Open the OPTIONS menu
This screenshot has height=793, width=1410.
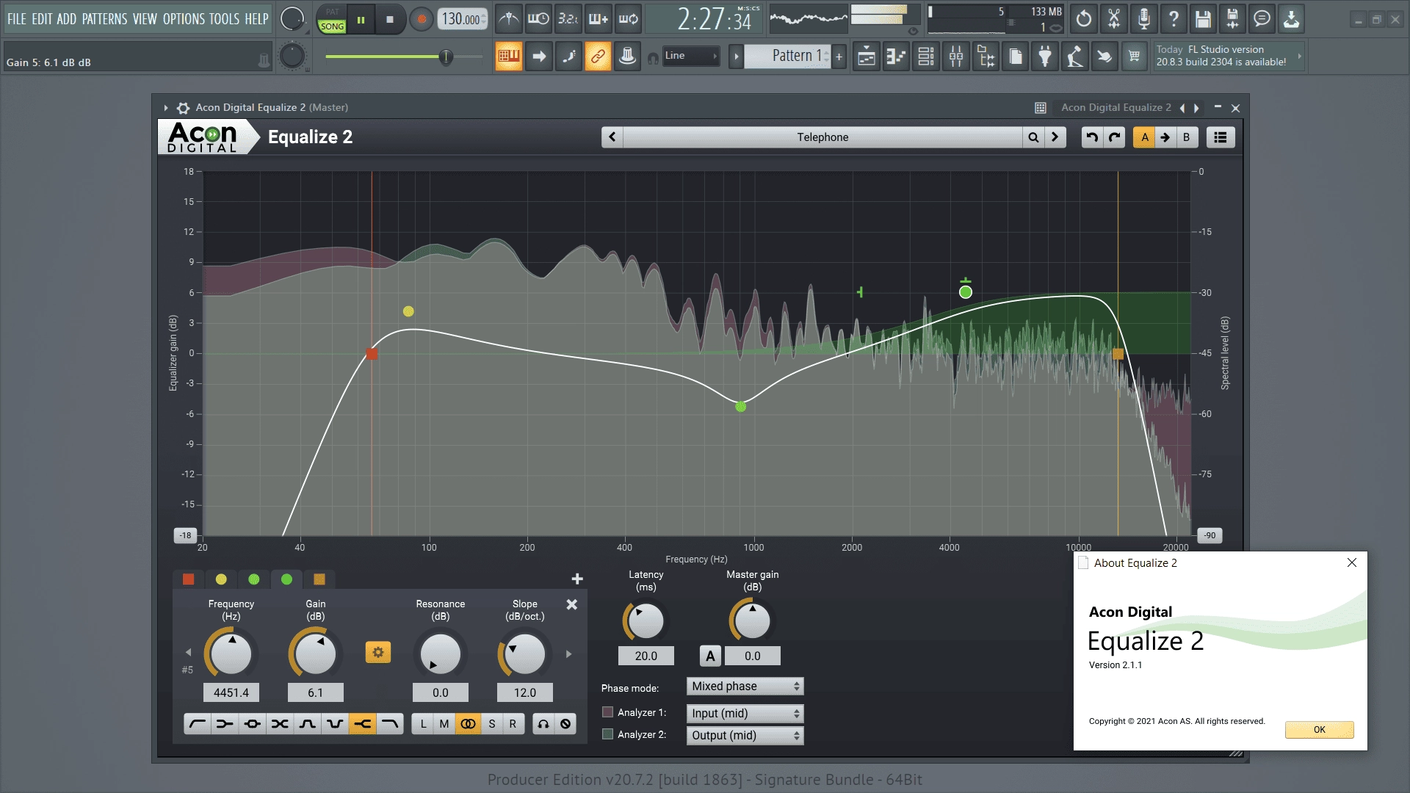pos(184,19)
